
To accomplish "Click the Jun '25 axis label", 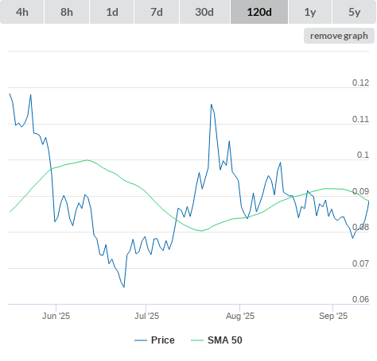I will coord(56,316).
